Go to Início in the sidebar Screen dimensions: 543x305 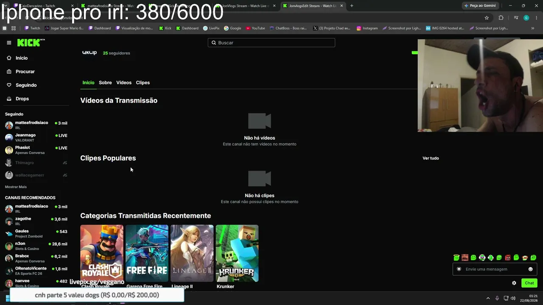(21, 58)
